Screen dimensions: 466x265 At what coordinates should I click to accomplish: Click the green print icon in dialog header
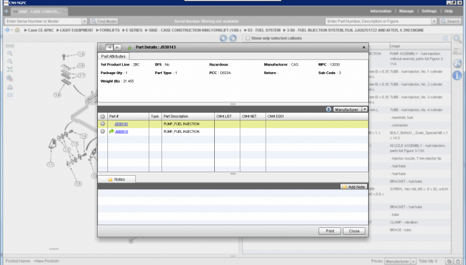tap(129, 47)
